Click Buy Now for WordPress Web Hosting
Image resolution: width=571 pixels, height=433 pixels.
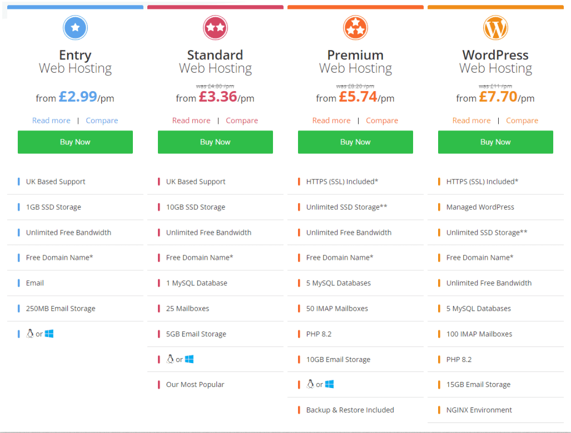pos(495,142)
